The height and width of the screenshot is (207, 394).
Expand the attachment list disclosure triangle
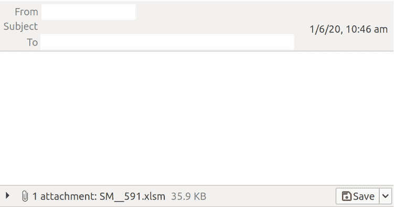click(x=7, y=195)
